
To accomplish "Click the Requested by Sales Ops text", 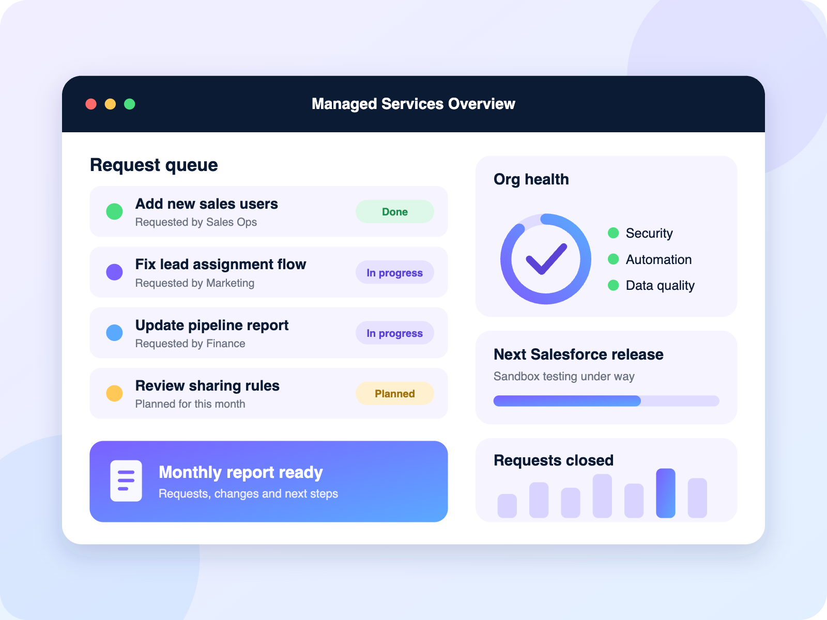I will (x=196, y=222).
